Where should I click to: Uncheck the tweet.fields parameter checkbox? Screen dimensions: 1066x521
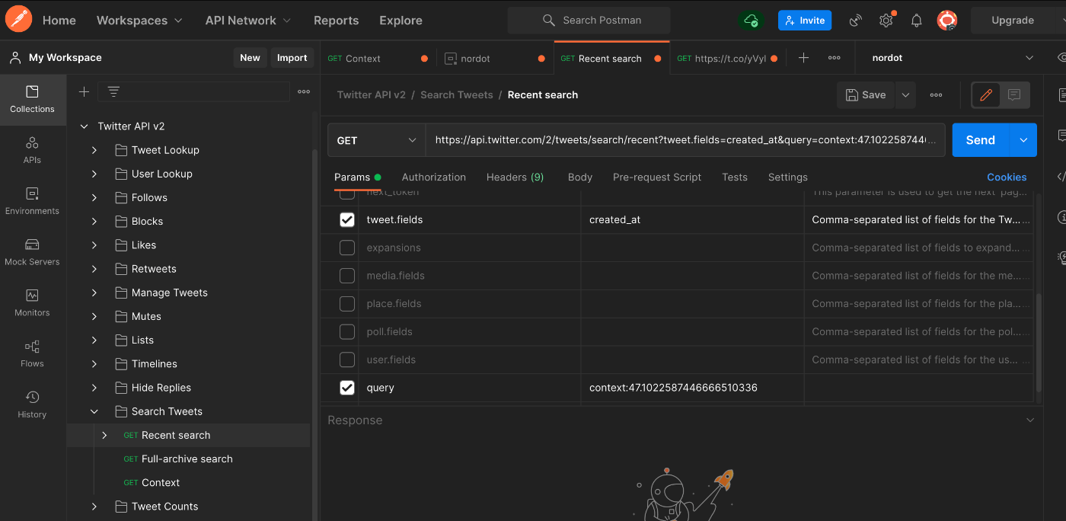347,219
